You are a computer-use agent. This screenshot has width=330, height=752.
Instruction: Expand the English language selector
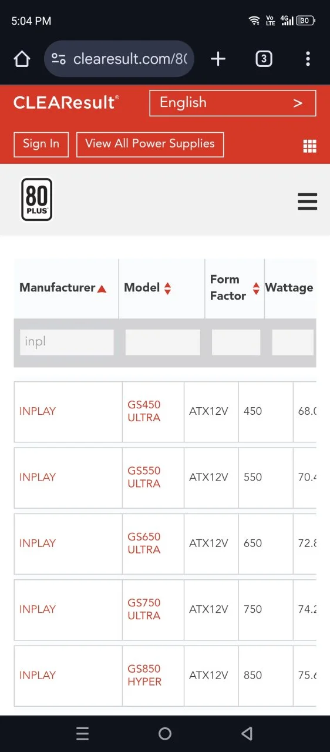pos(233,103)
